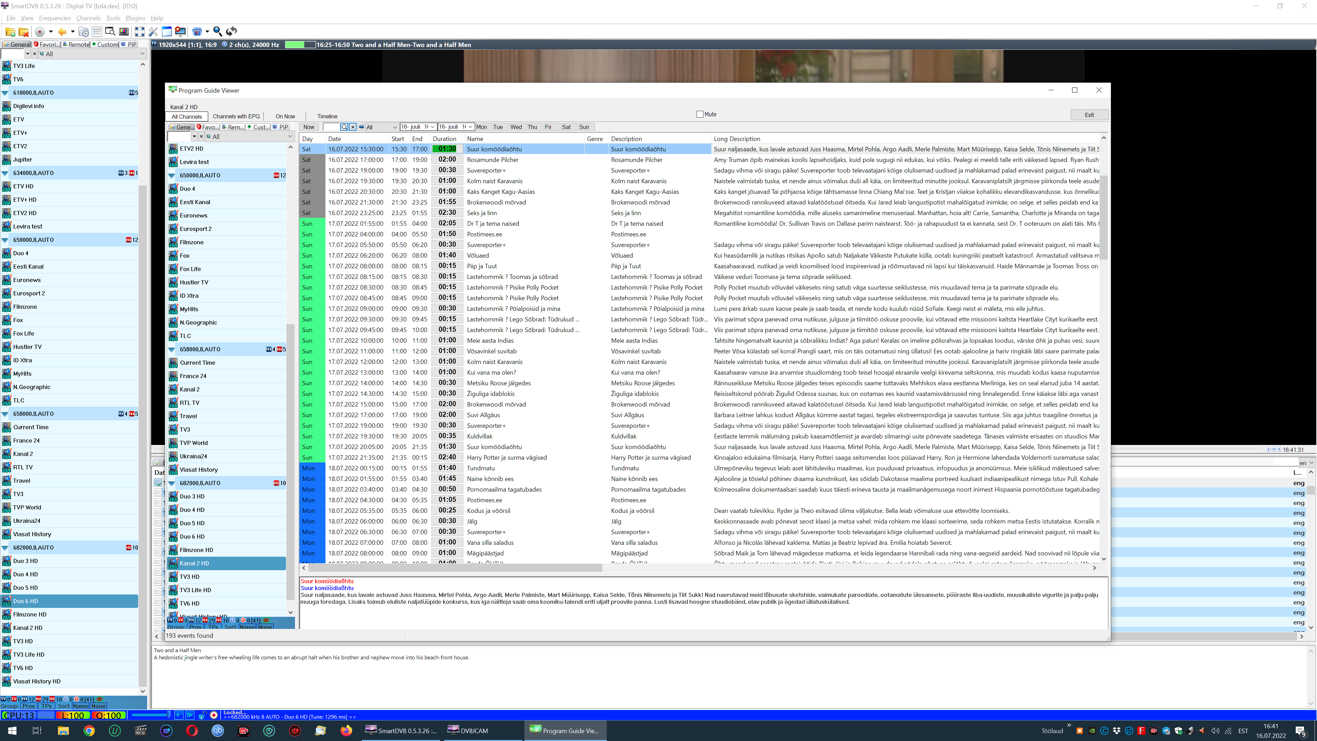This screenshot has width=1317, height=741.
Task: Open the record button dropdown arrow in toolbar
Action: (x=51, y=32)
